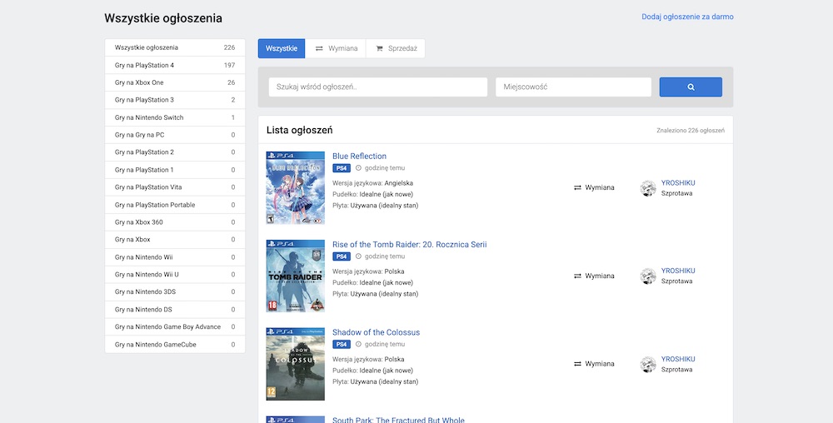The height and width of the screenshot is (423, 833).
Task: Click YROSHIKU avatar beside Shadow of the Colossus
Action: point(648,365)
